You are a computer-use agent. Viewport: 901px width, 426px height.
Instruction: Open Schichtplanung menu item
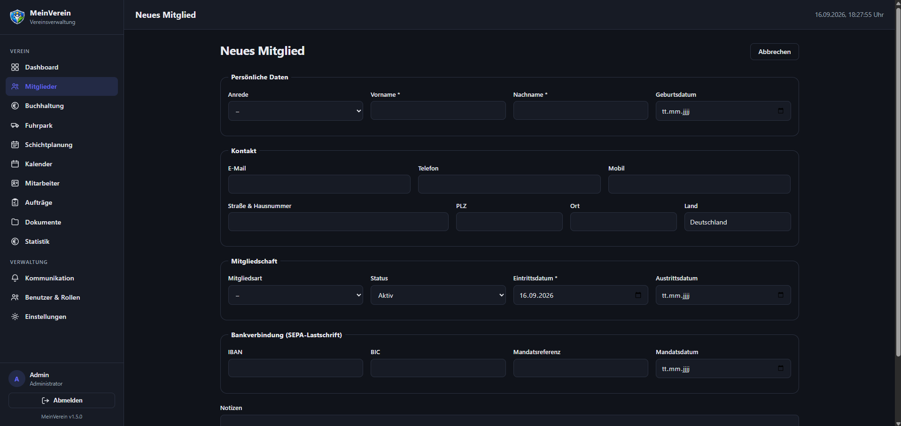click(x=62, y=145)
